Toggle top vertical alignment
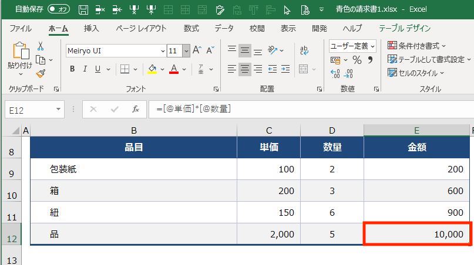Screen dimensions: 474x265 point(232,50)
